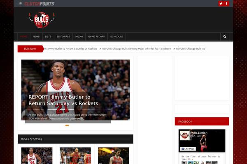The width and height of the screenshot is (247, 164).
Task: Read the featured article excerpt text
Action: (x=68, y=116)
